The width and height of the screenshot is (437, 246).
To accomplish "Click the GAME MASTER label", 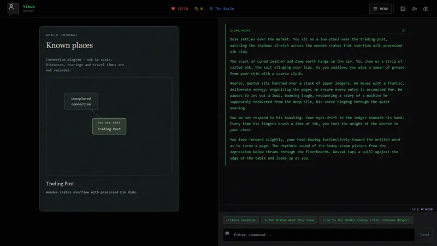I will [x=242, y=31].
